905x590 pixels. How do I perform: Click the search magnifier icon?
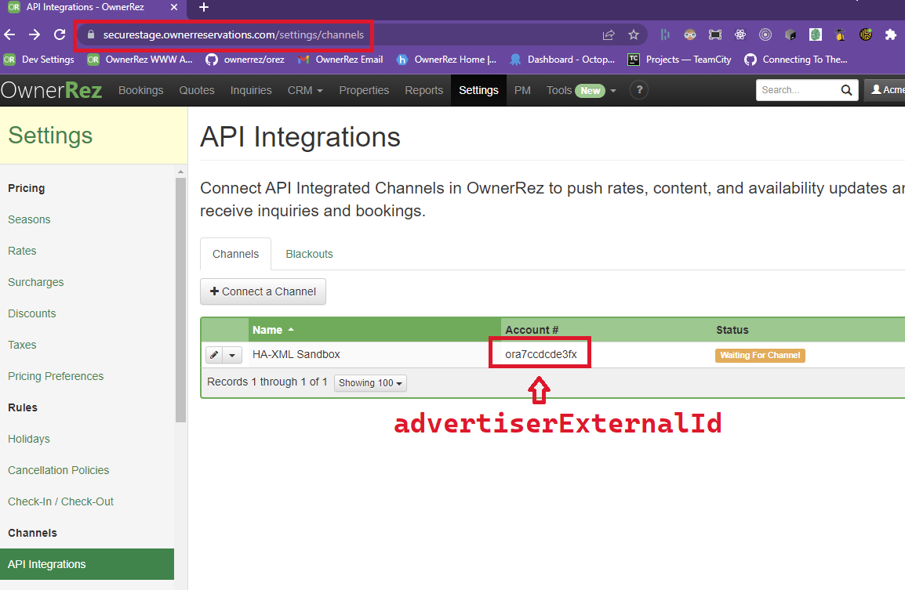845,90
